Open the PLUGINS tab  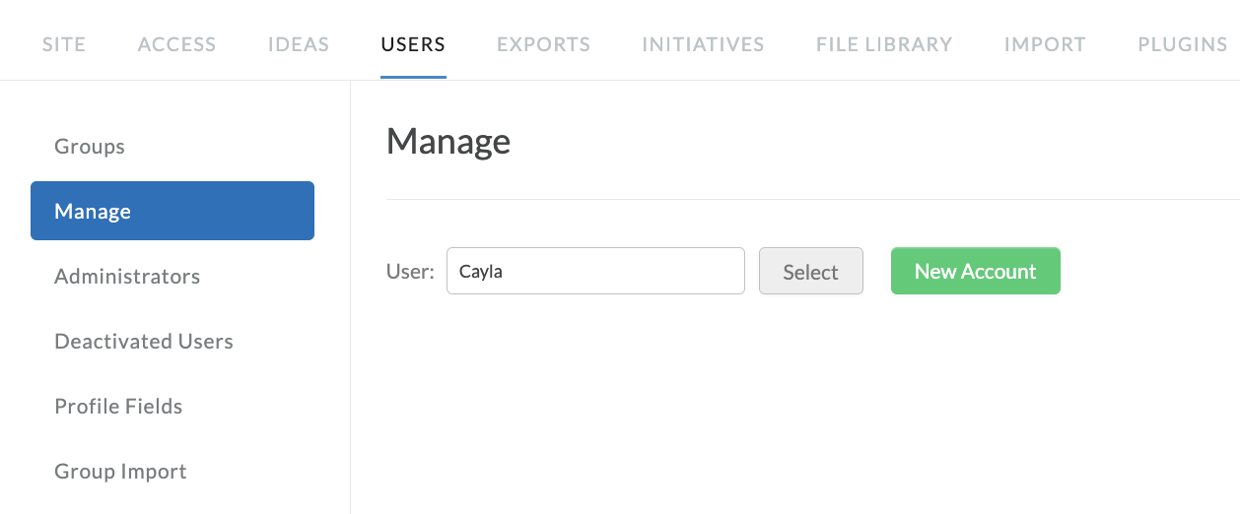point(1183,44)
